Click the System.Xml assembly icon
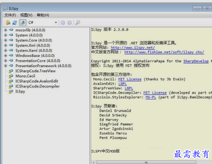The height and width of the screenshot is (164, 212). point(11,45)
